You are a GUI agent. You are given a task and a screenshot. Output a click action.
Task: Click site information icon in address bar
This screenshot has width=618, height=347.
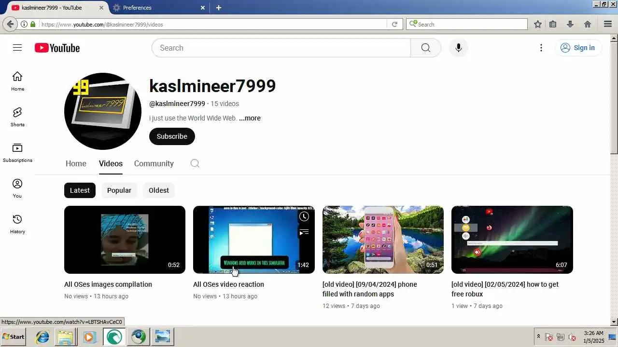(x=24, y=24)
